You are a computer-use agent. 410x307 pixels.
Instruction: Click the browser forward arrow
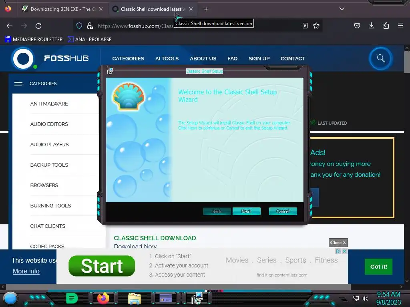click(x=24, y=26)
